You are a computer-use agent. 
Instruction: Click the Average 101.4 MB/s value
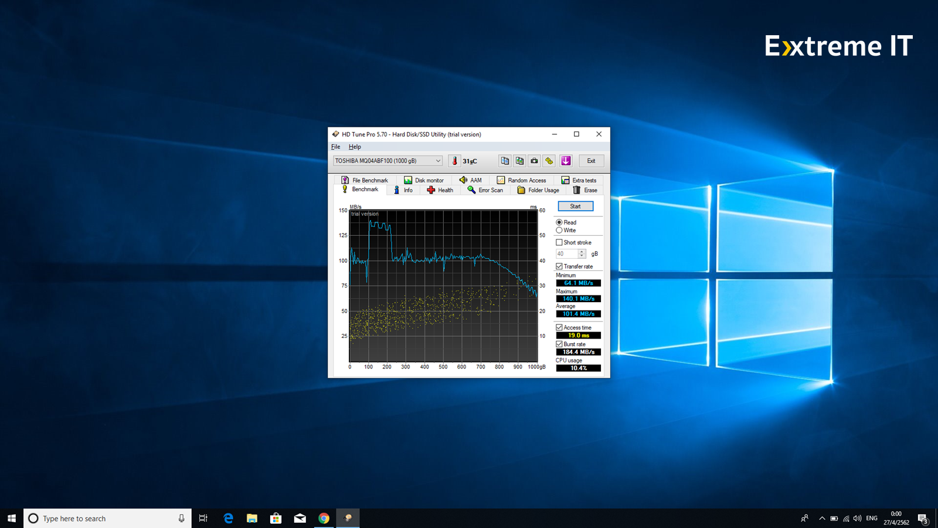[x=578, y=314]
